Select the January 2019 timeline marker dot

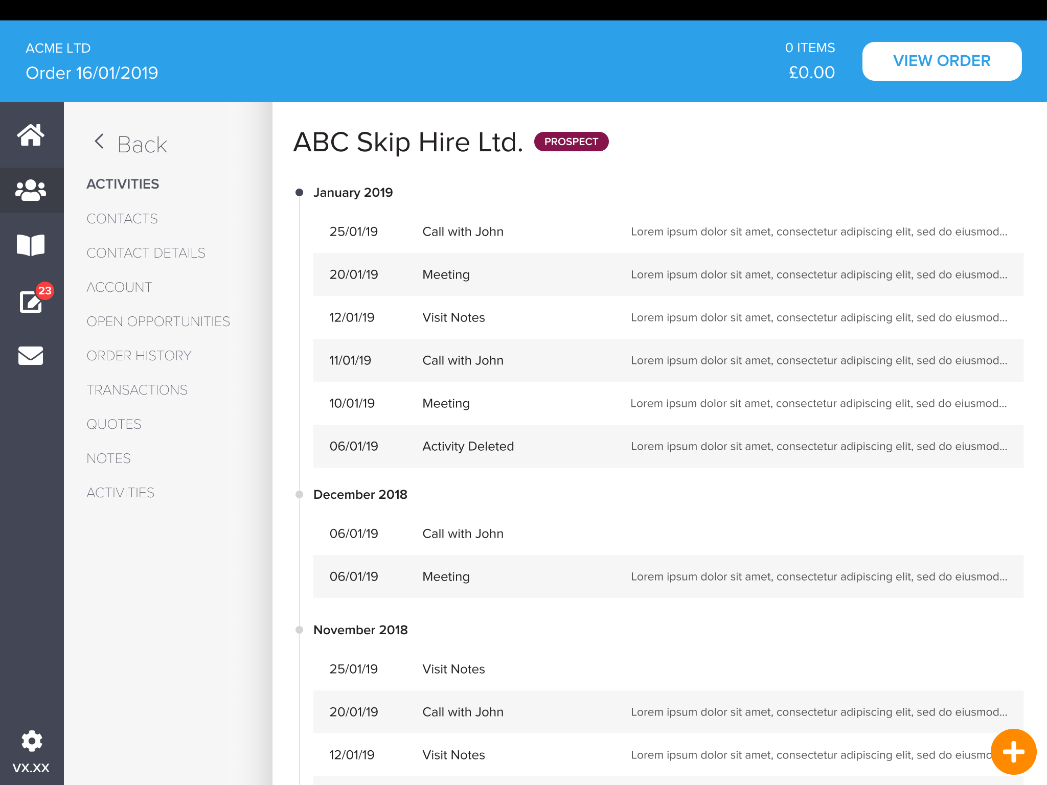(x=300, y=193)
